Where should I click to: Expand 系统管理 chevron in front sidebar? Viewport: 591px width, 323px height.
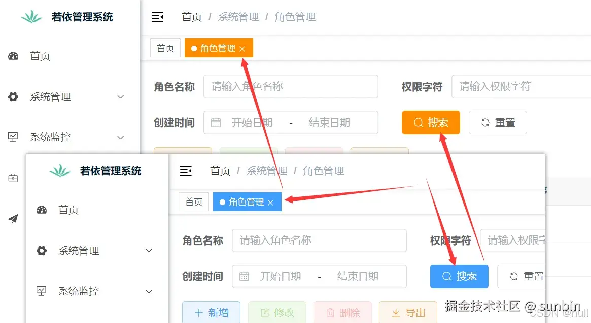click(149, 251)
